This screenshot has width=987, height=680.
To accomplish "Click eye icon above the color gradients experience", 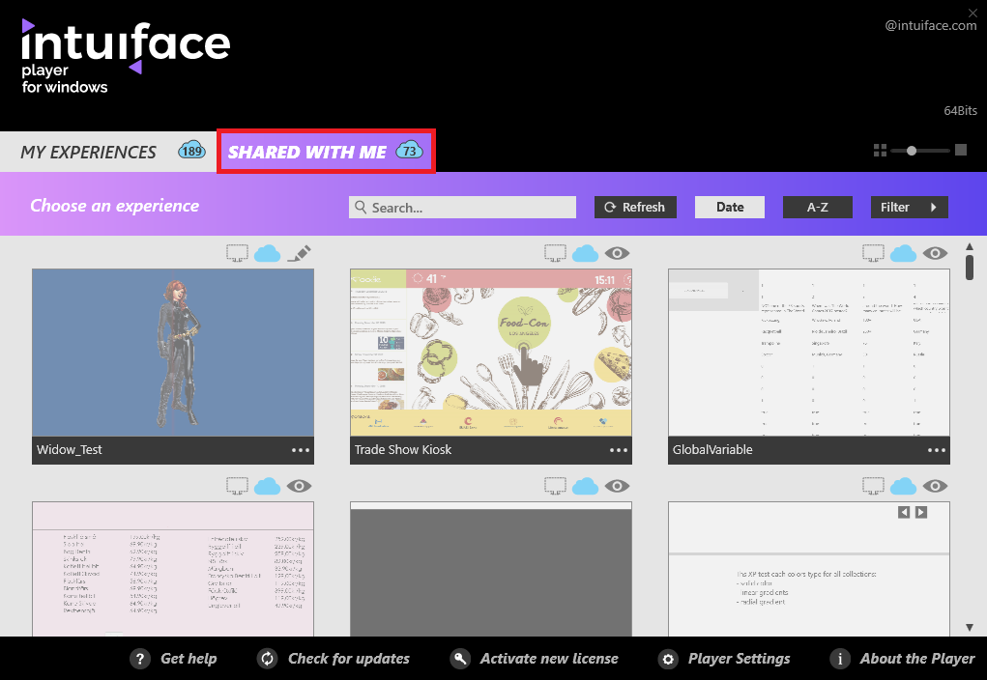I will point(935,486).
